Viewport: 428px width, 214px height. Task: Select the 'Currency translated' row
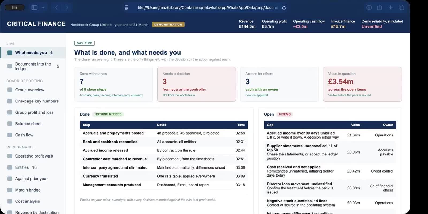(x=164, y=176)
